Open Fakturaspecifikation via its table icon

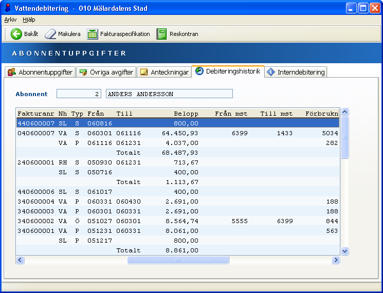[93, 34]
